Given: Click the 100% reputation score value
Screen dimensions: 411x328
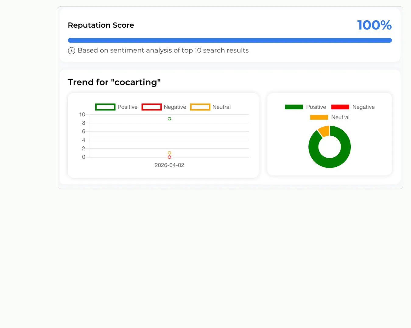Looking at the screenshot, I should tap(374, 25).
